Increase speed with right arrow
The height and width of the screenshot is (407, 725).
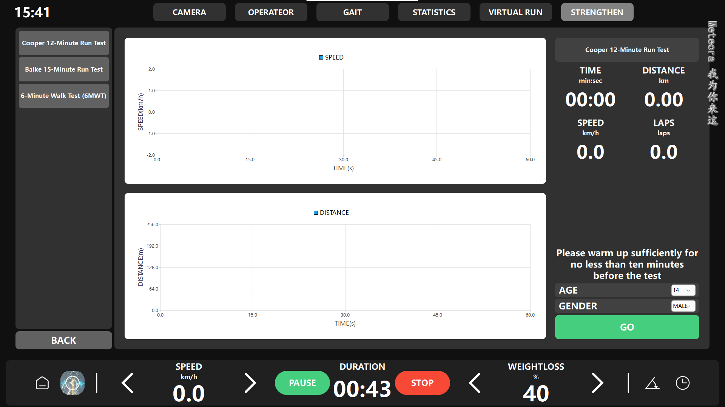250,383
